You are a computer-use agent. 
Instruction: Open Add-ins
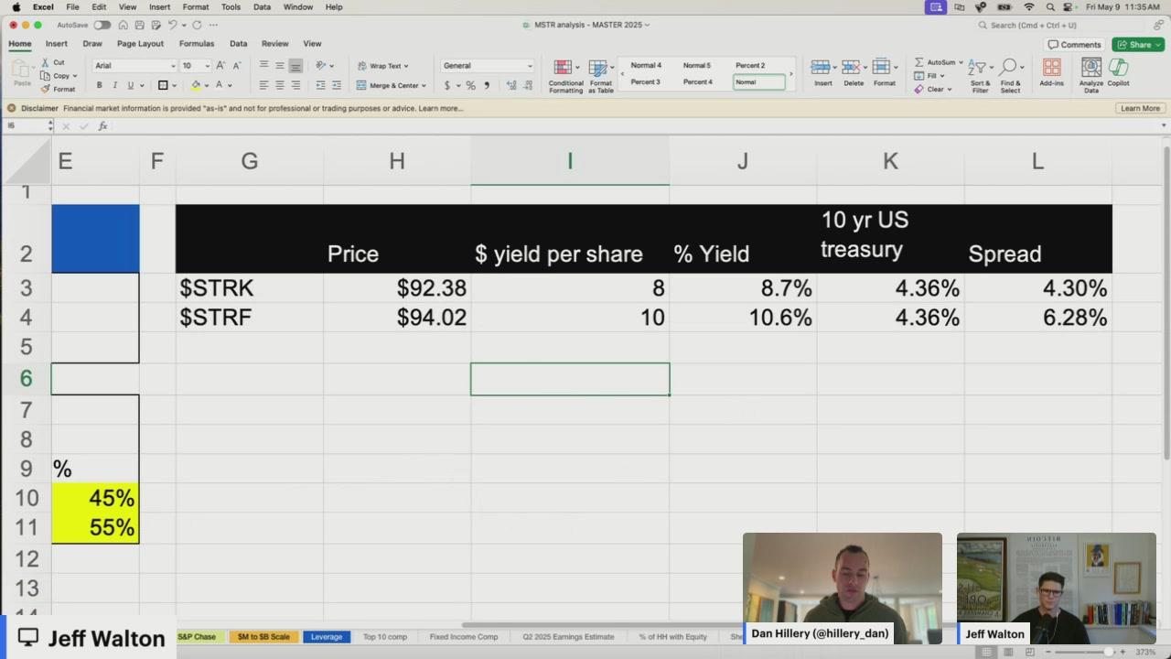(1051, 73)
